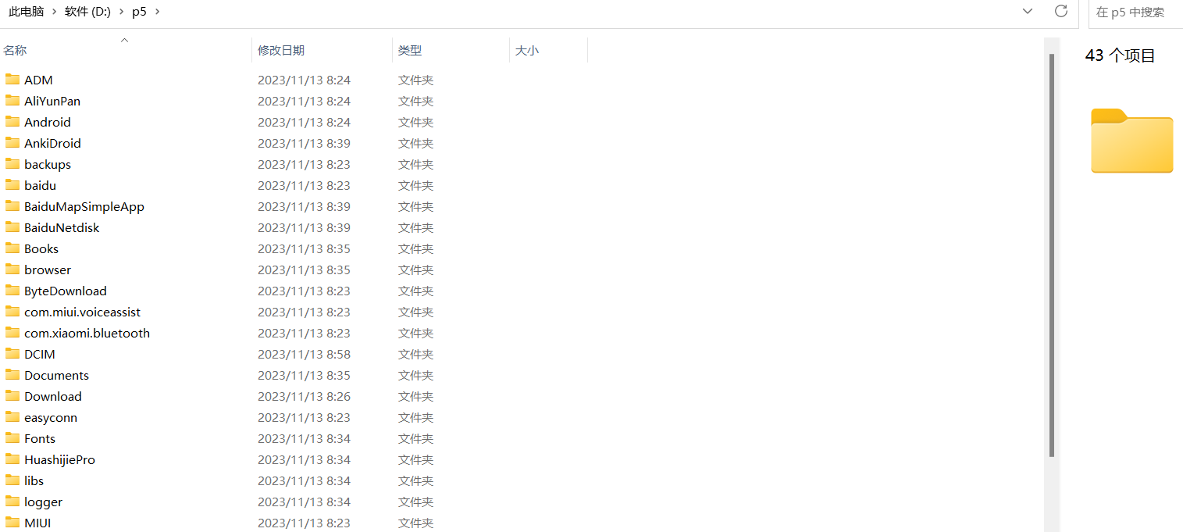
Task: Select the folder name easyconn
Action: click(51, 417)
